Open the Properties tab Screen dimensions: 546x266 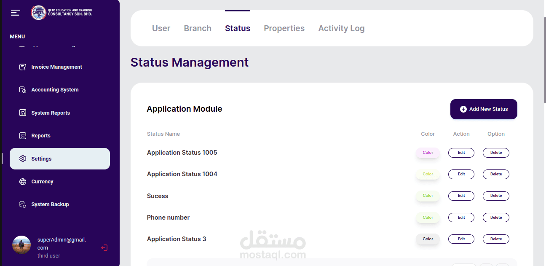[284, 28]
